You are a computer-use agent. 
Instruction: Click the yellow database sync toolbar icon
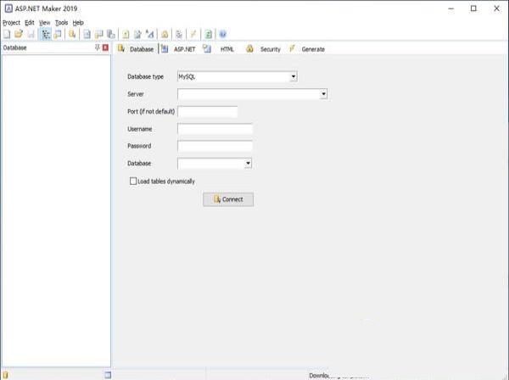(72, 34)
